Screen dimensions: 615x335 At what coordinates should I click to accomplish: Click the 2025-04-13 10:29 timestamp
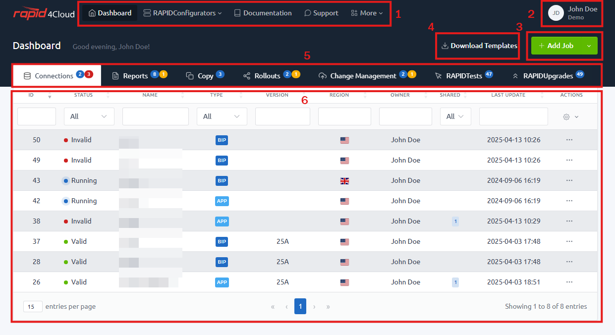513,221
